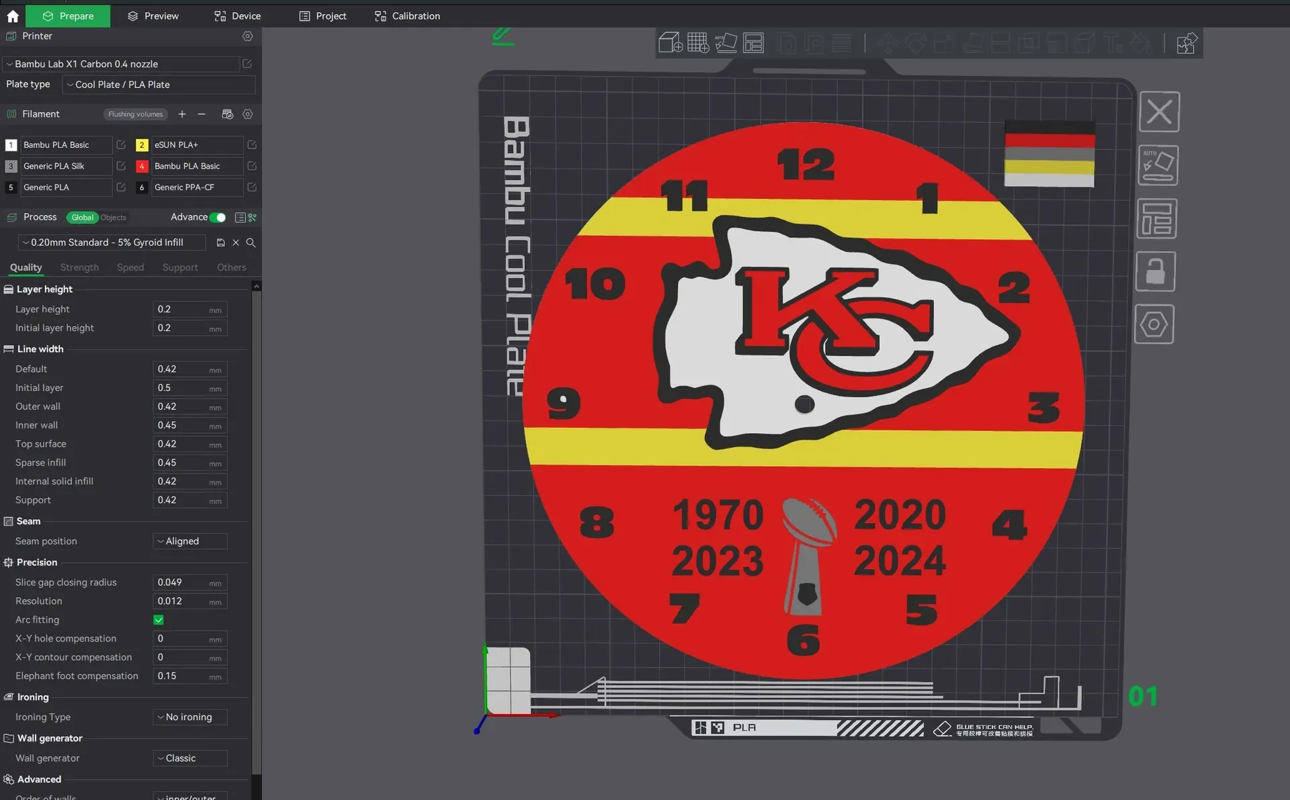Open filament 2 eSUN PLA+ dropdown
Screen dimensions: 1290x800
point(197,145)
